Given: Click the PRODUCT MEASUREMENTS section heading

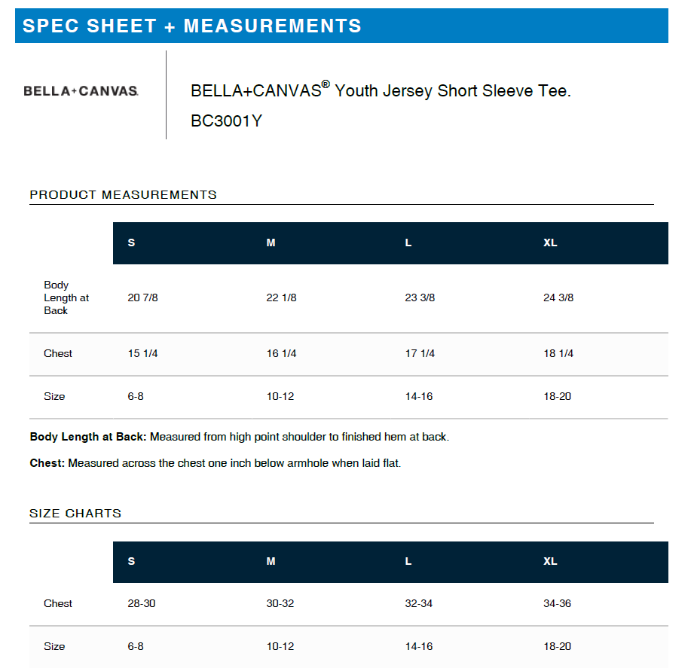Looking at the screenshot, I should (123, 194).
